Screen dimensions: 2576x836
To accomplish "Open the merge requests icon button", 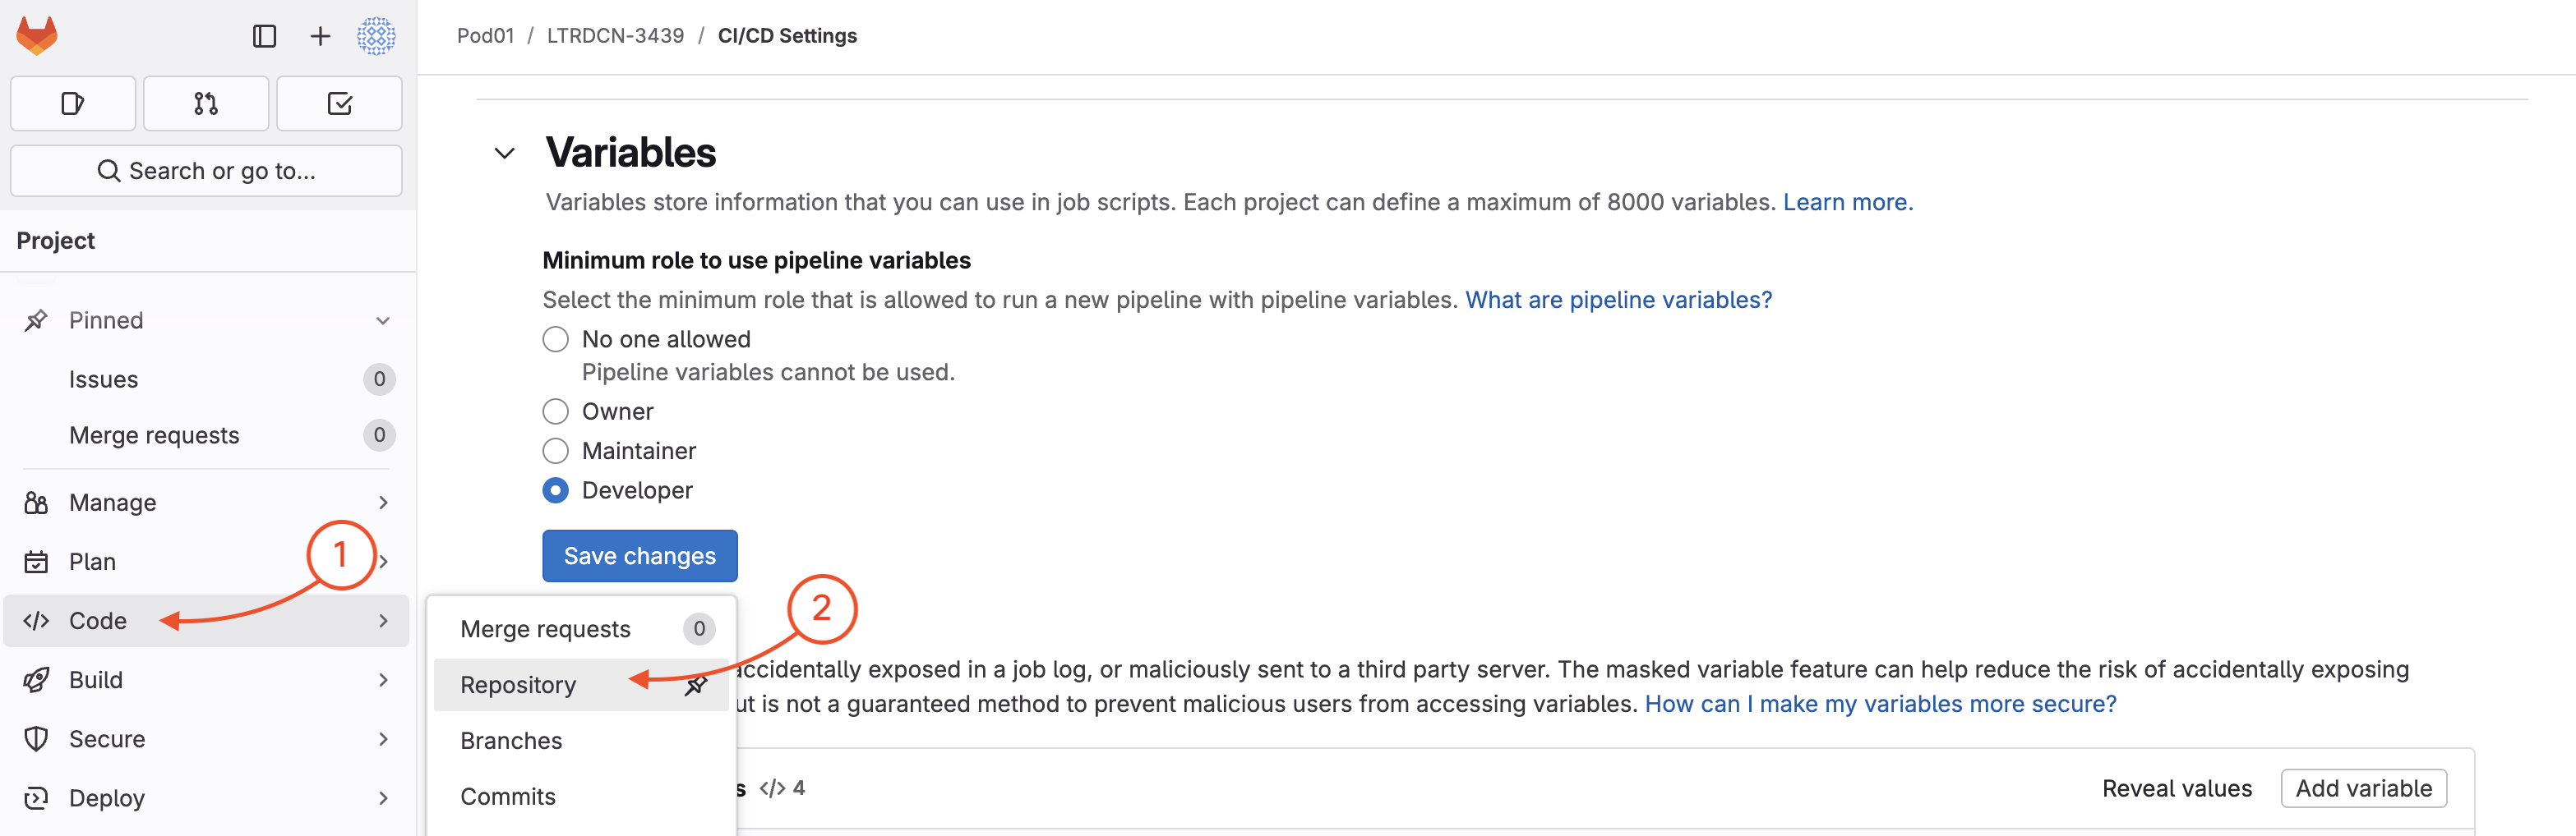I will 206,103.
